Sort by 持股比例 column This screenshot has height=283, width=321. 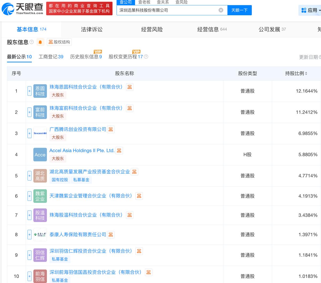click(x=296, y=73)
